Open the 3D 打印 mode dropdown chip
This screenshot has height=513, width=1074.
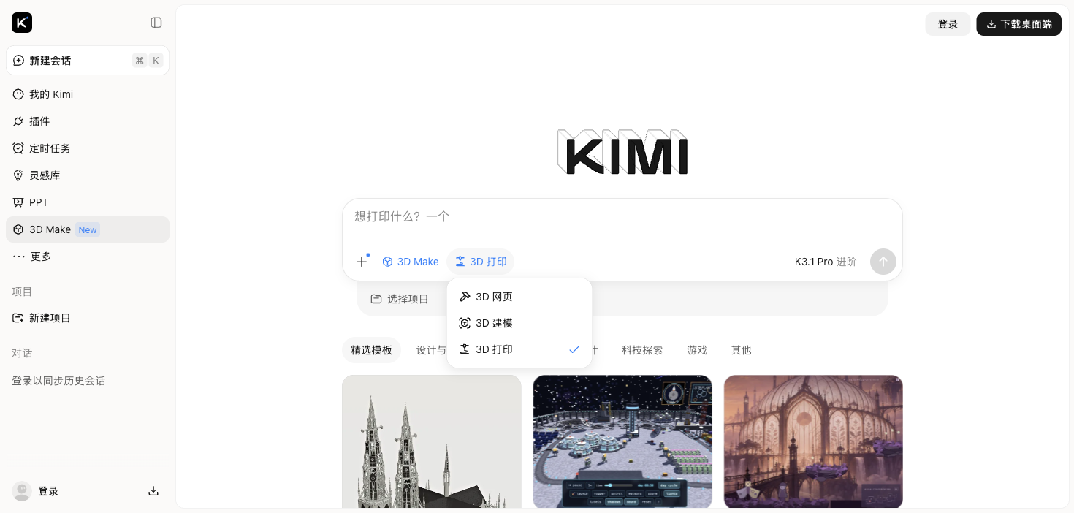(x=481, y=262)
